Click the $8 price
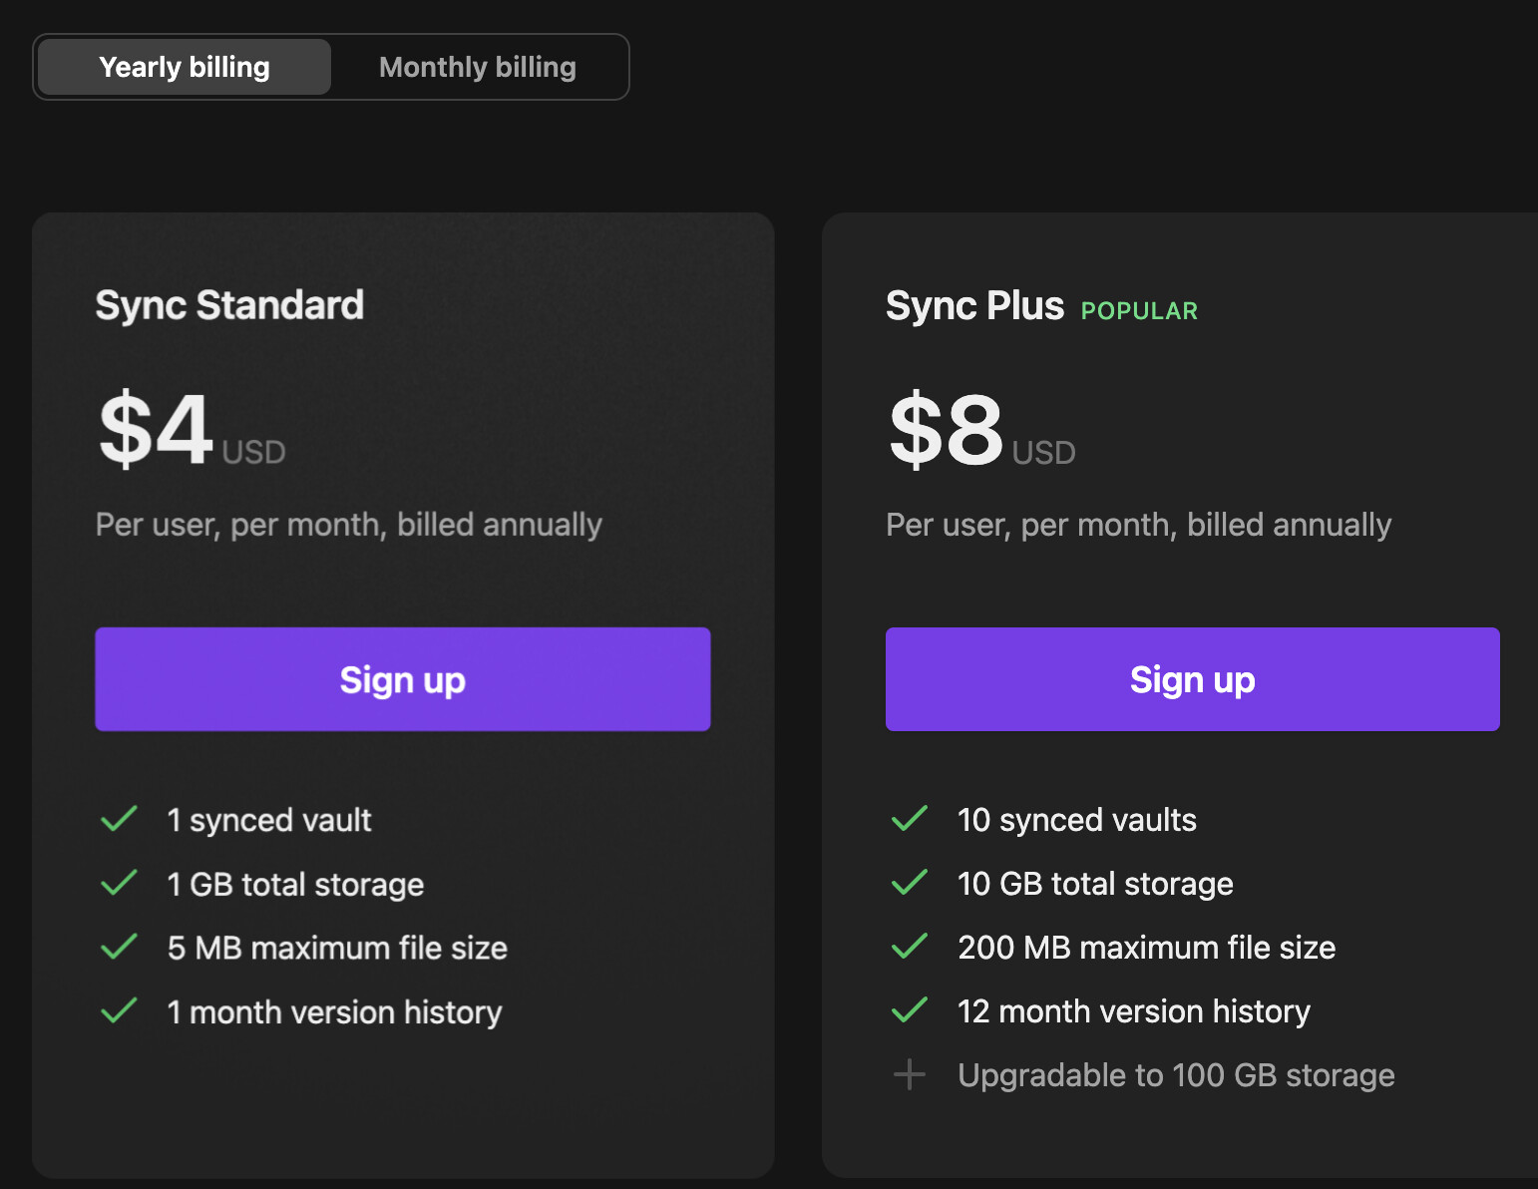Screen dimensions: 1538x1189 coord(947,430)
